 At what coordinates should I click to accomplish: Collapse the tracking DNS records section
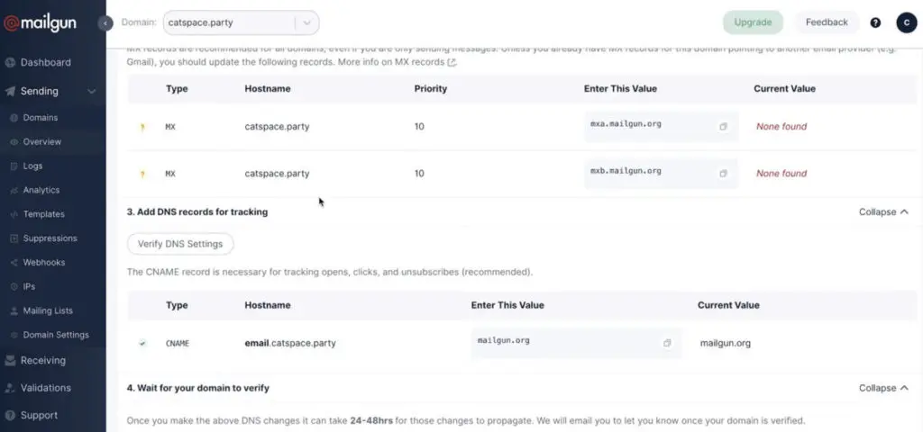coord(883,212)
